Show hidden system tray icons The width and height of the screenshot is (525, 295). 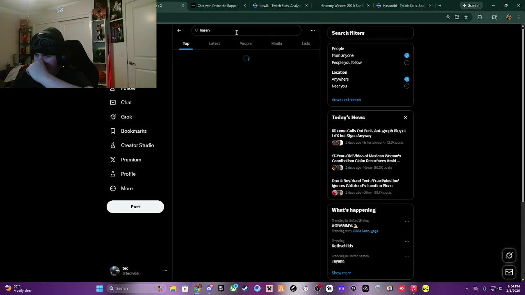467,288
